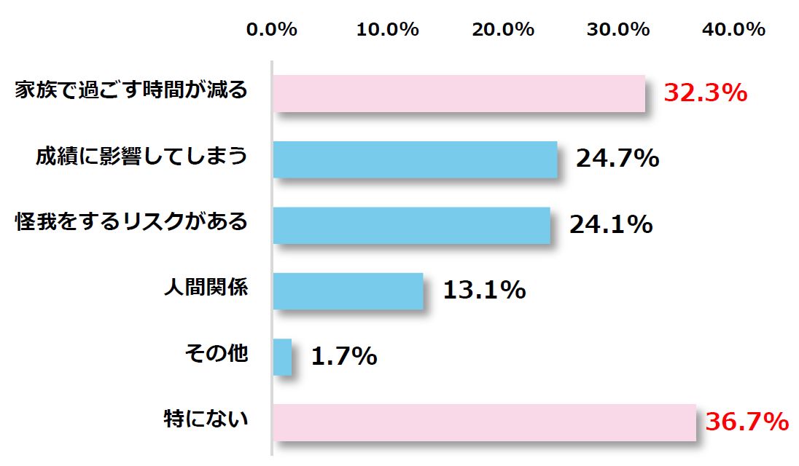Select the small その他 bar
The height and width of the screenshot is (466, 799).
pos(282,357)
